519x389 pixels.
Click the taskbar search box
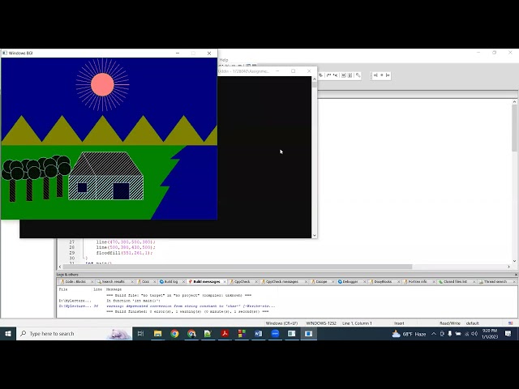(x=74, y=334)
